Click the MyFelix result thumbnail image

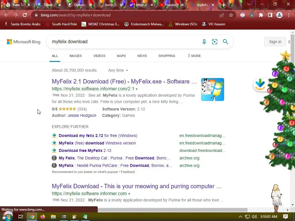coord(212,89)
